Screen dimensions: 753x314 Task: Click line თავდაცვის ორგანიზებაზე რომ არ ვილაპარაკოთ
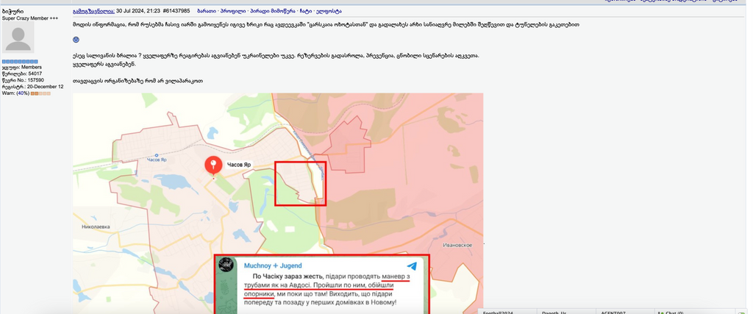coord(138,81)
